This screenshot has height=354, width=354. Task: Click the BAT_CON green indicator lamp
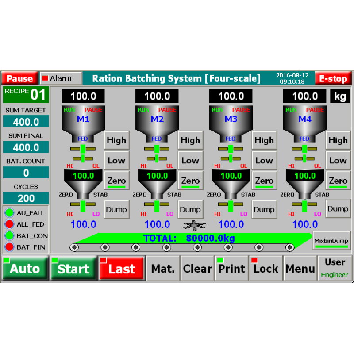tap(9, 235)
